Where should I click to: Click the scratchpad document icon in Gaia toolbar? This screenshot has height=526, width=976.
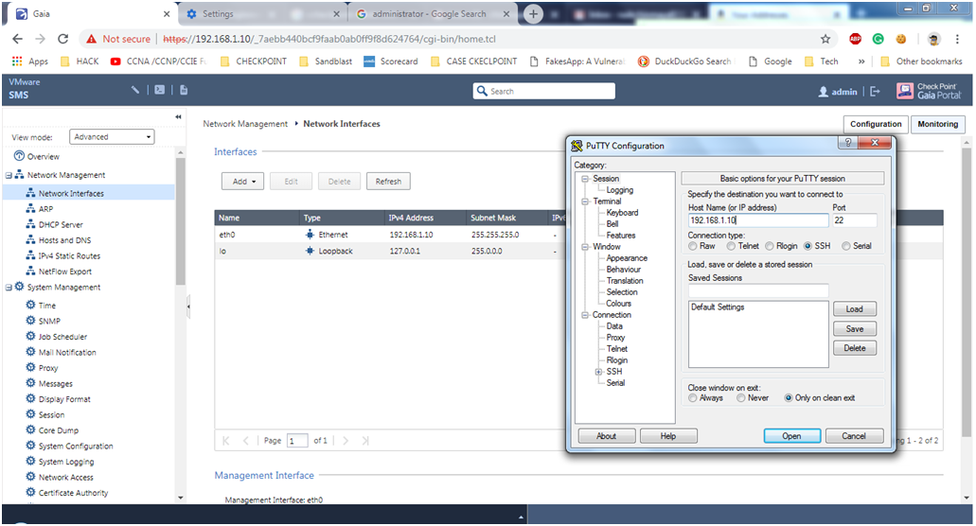(184, 90)
